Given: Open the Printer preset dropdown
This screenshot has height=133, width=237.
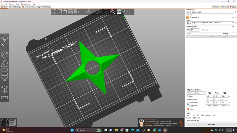Looking at the screenshot, I should [x=210, y=23].
